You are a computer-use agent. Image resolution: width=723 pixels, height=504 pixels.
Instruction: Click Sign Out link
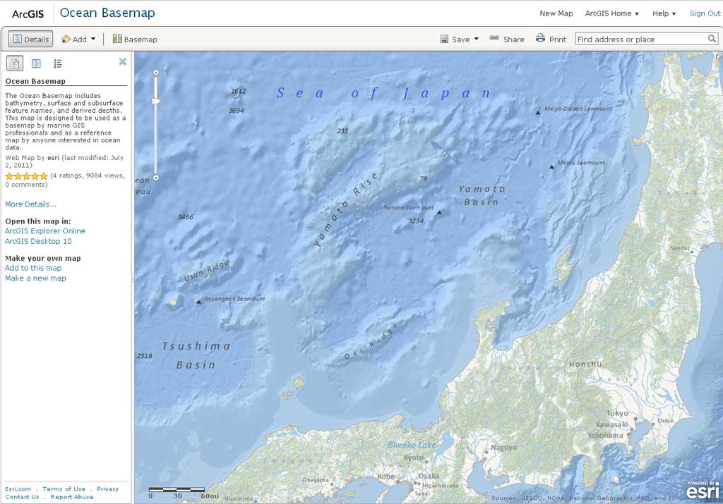point(705,13)
